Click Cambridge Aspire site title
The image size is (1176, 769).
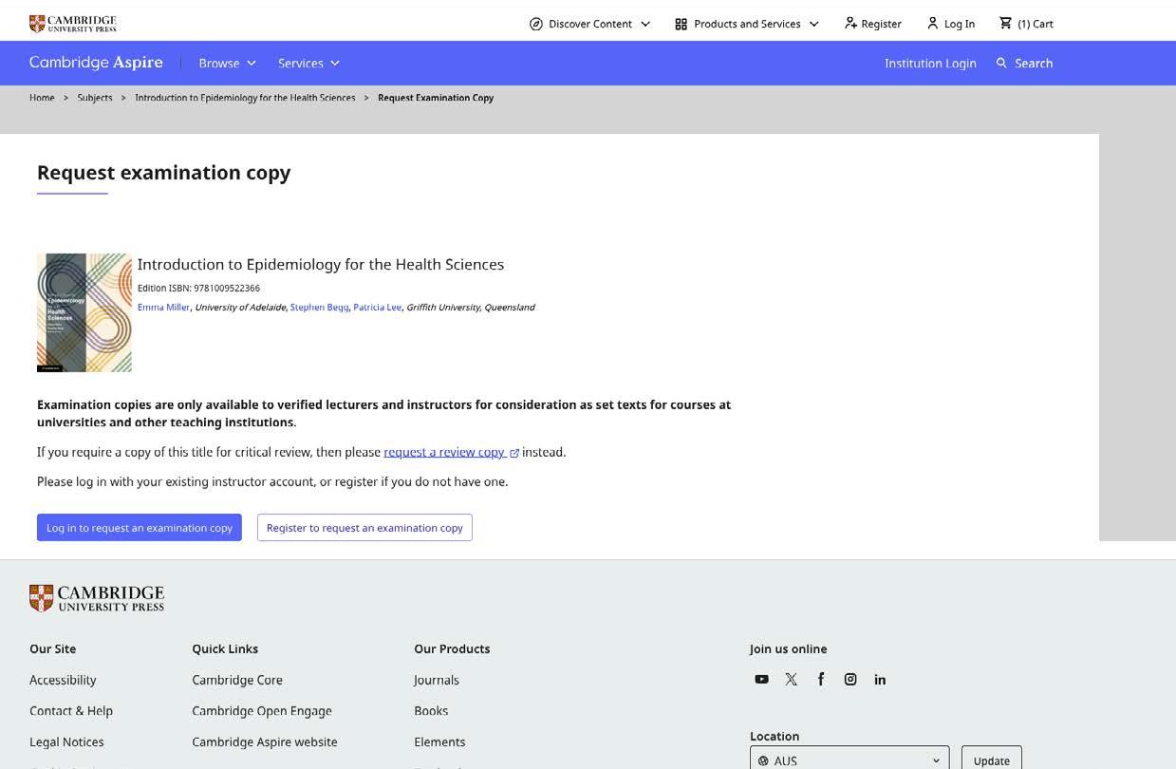(x=96, y=63)
